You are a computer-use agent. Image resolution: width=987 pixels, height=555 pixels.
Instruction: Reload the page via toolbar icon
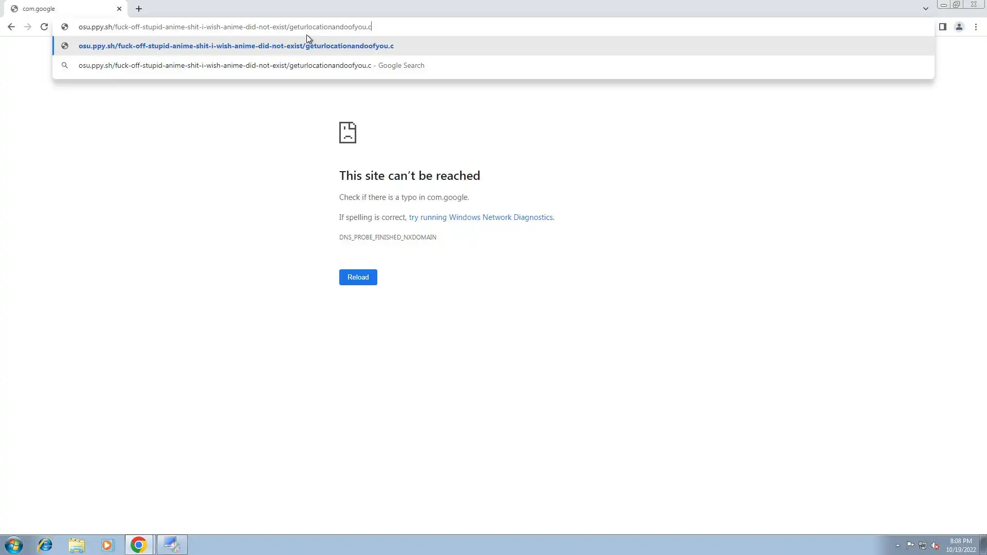click(44, 27)
